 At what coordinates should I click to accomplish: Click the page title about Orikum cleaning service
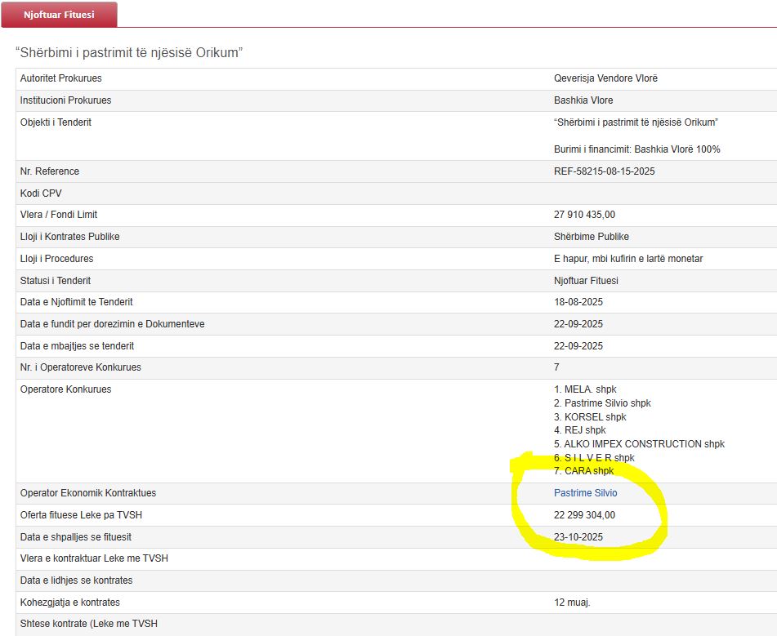click(129, 53)
